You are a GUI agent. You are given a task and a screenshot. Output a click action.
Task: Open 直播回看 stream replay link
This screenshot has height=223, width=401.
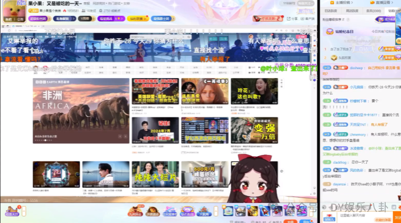pyautogui.click(x=381, y=2)
